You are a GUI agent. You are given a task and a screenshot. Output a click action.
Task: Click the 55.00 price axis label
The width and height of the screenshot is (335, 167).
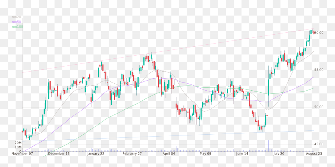point(319,70)
